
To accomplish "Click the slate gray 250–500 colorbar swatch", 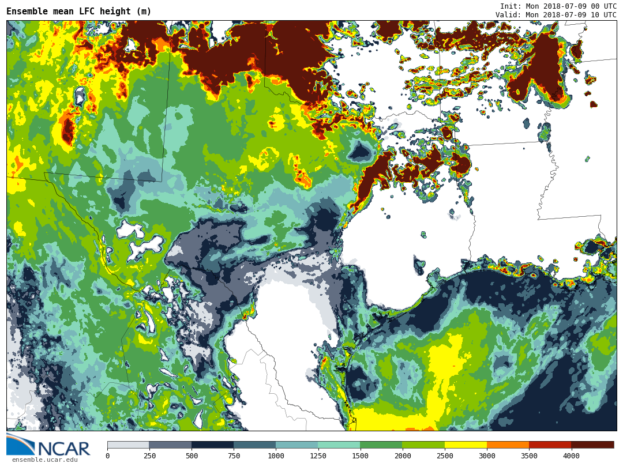I will (x=170, y=445).
